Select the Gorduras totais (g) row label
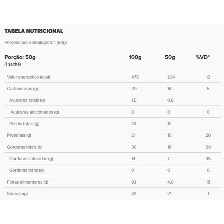The image size is (224, 224). click(25, 147)
